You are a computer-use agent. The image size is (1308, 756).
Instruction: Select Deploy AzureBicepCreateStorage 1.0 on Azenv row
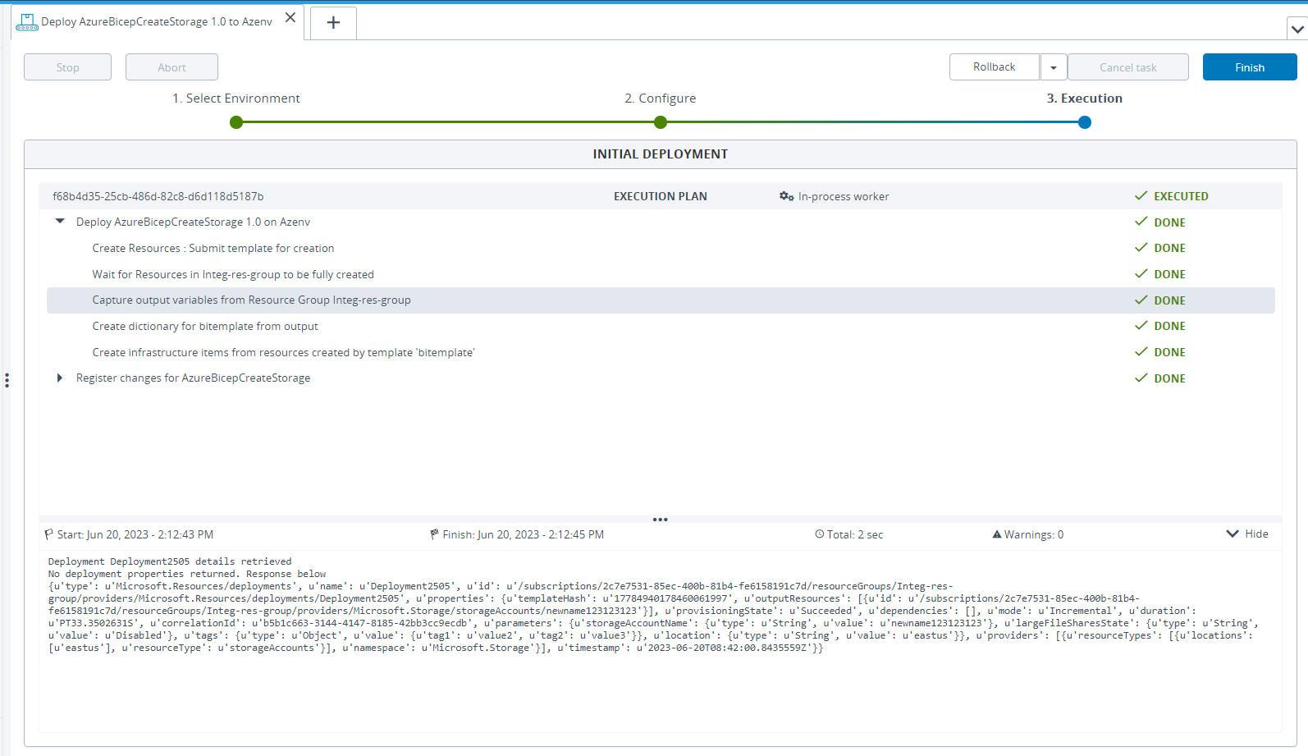point(661,222)
